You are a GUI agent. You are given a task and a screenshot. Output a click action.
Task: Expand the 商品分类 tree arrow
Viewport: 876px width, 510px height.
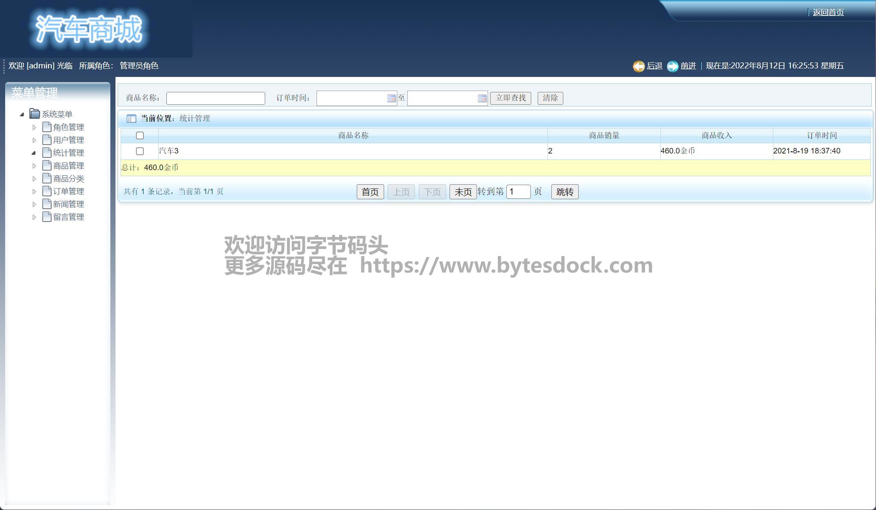tap(34, 179)
